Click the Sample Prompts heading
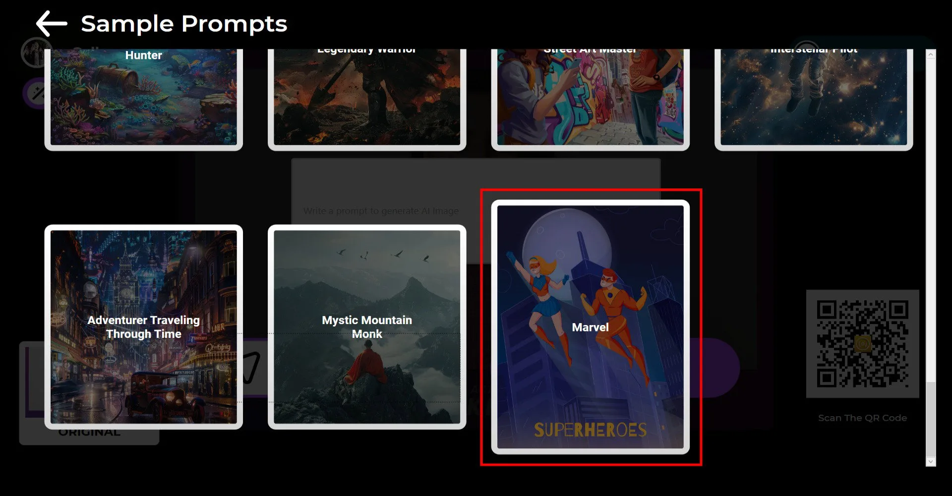Screen dimensions: 952x496 [184, 24]
